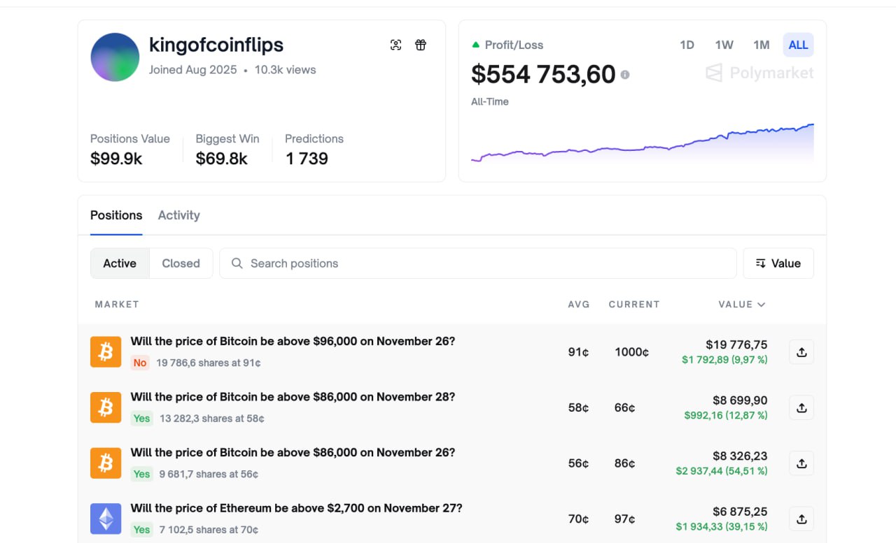The height and width of the screenshot is (543, 896).
Task: Share the Bitcoin $96,000 November 26 position
Action: 801,352
